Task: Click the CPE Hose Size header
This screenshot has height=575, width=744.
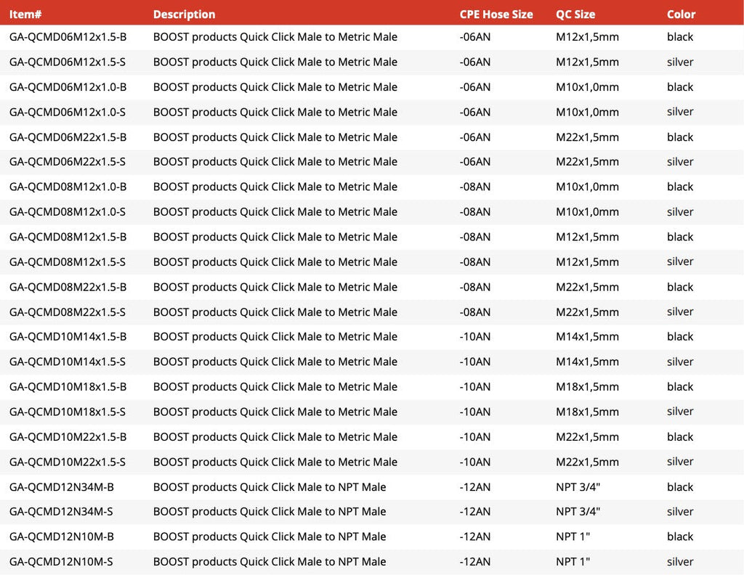Action: click(x=496, y=15)
